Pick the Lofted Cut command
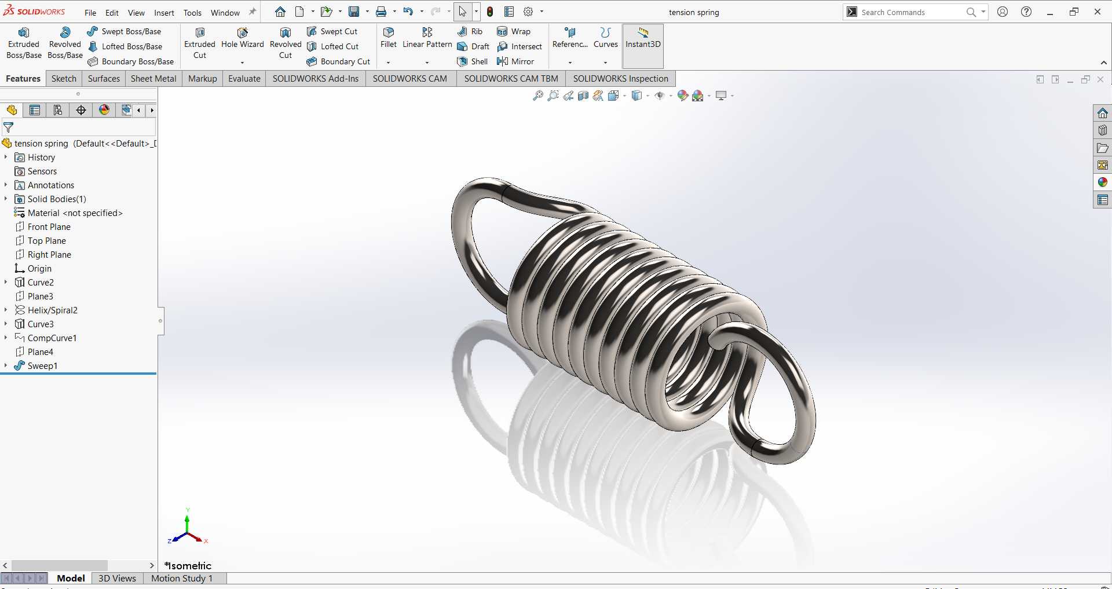Image resolution: width=1112 pixels, height=589 pixels. coord(333,46)
